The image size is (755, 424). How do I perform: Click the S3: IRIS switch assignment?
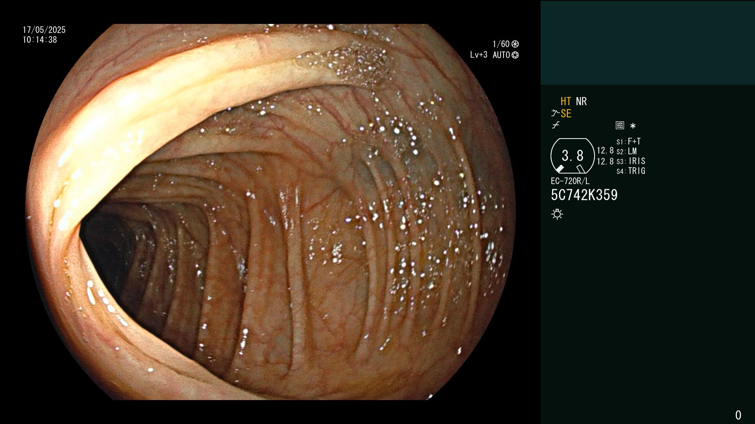(631, 161)
